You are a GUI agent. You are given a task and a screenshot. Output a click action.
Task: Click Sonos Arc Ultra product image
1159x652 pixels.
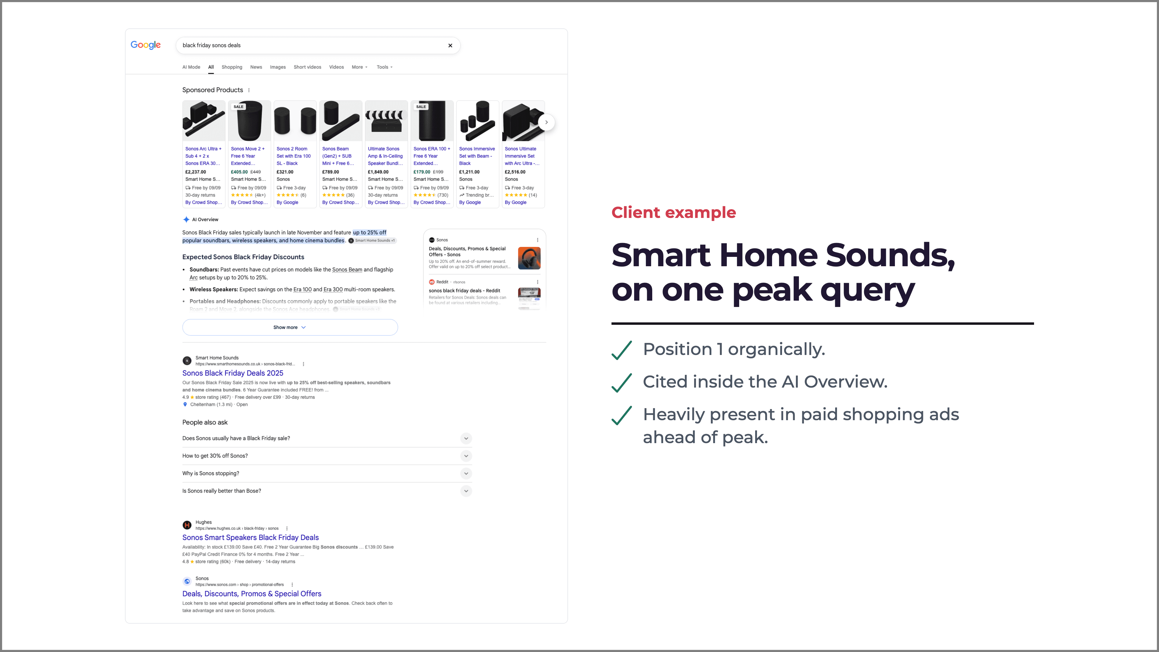click(x=204, y=121)
